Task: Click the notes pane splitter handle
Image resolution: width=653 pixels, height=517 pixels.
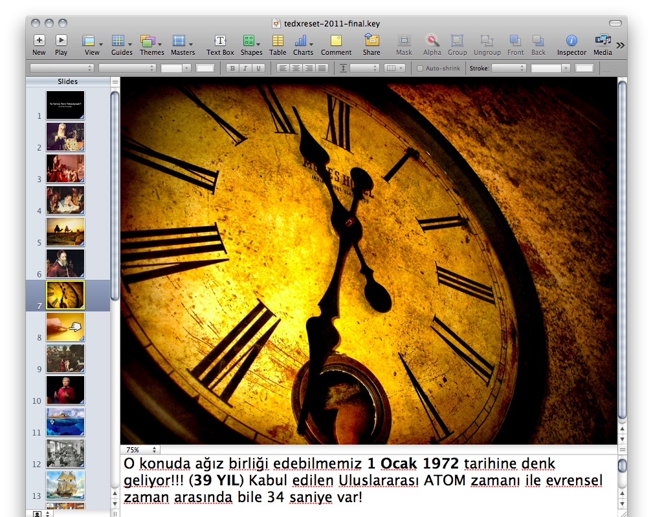Action: (622, 450)
